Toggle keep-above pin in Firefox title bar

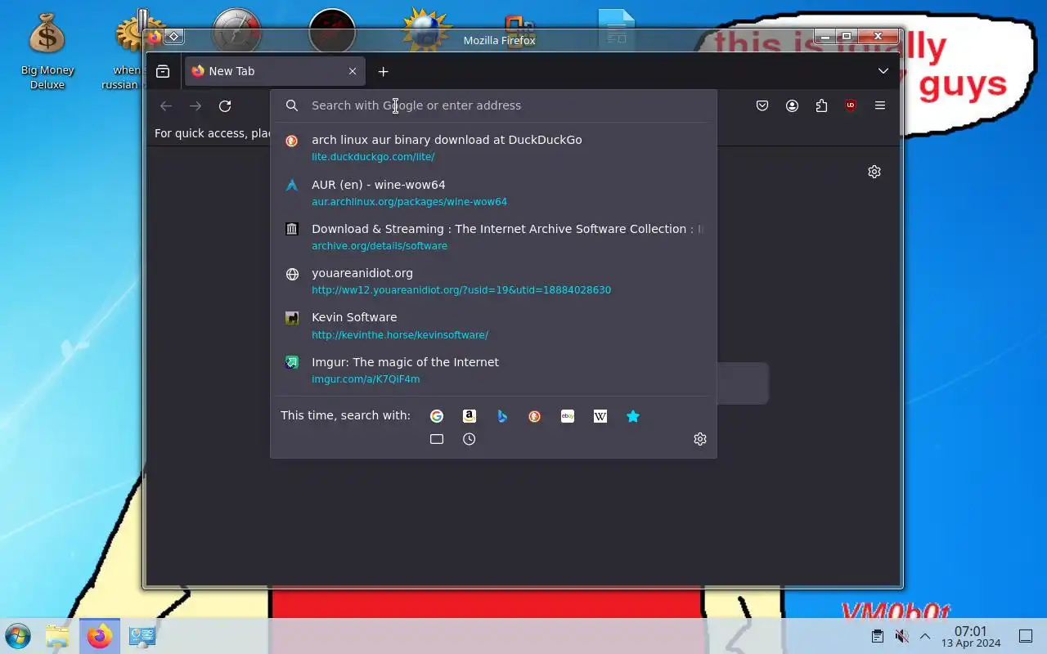pyautogui.click(x=173, y=37)
